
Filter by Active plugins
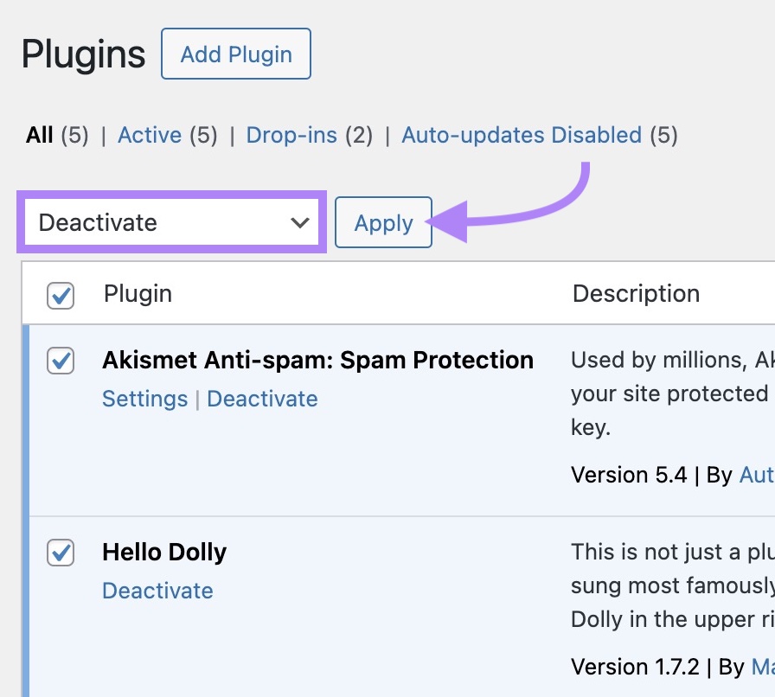(151, 135)
